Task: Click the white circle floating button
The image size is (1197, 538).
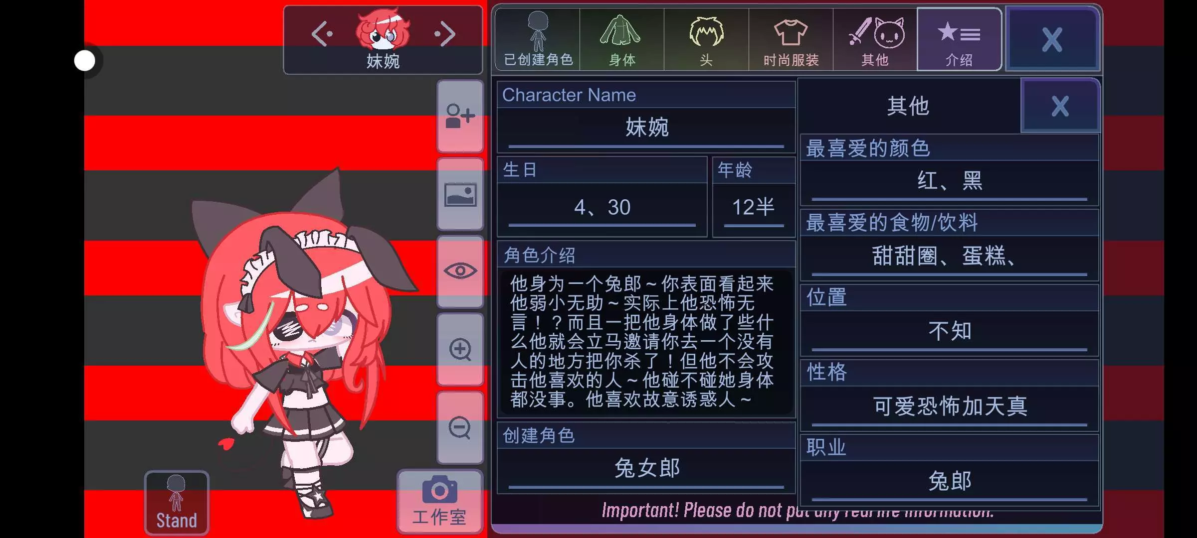Action: [85, 61]
